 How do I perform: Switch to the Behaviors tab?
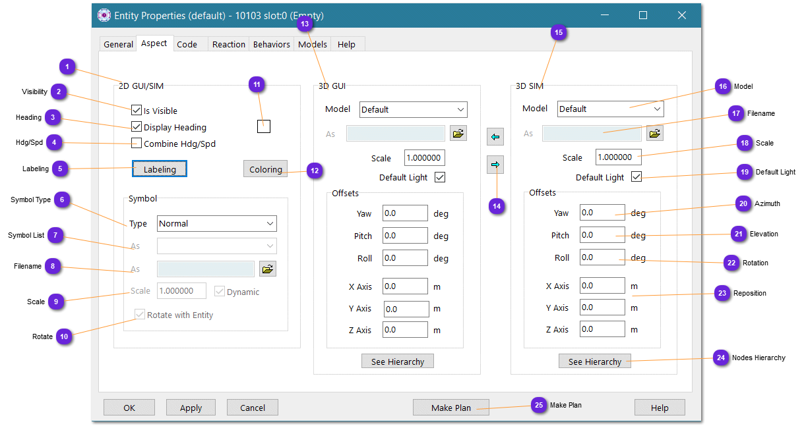point(272,44)
